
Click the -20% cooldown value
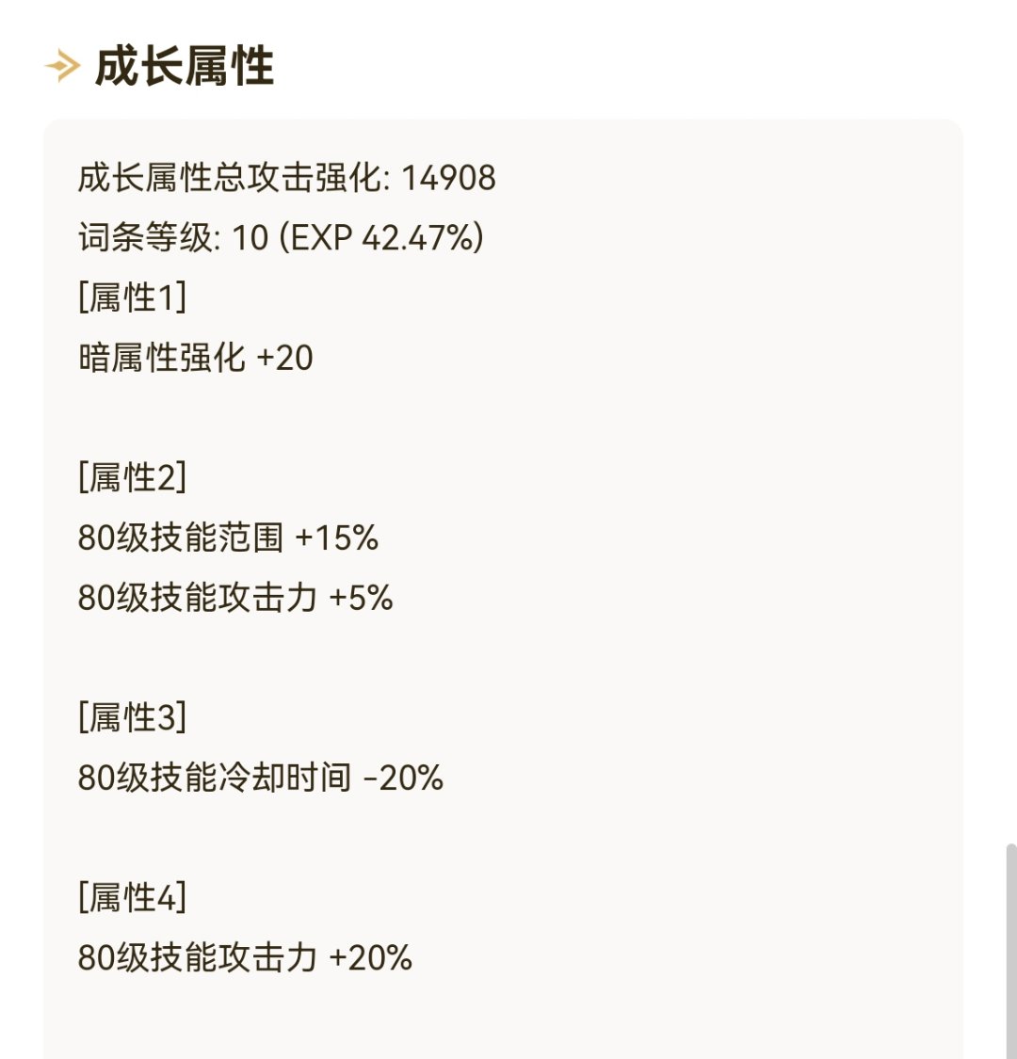(x=403, y=778)
